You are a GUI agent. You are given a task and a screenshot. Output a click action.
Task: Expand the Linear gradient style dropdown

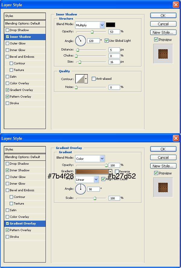[x=87, y=179]
